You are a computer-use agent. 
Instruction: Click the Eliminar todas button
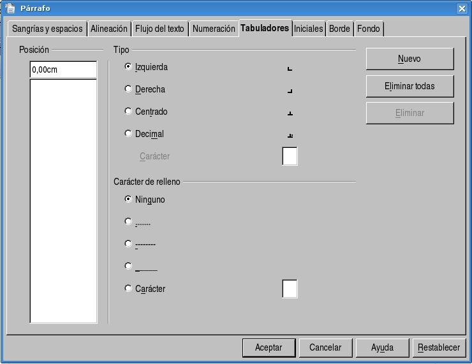409,86
